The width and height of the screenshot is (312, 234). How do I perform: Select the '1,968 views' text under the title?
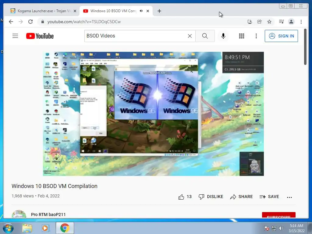pos(23,196)
